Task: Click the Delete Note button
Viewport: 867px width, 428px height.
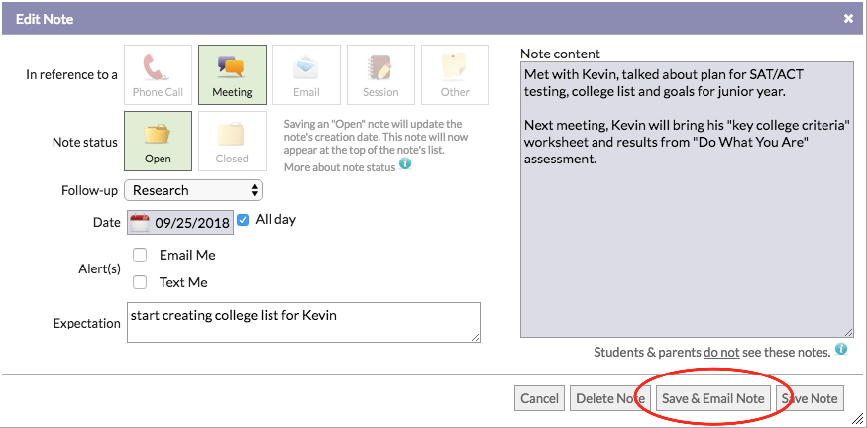Action: point(610,398)
